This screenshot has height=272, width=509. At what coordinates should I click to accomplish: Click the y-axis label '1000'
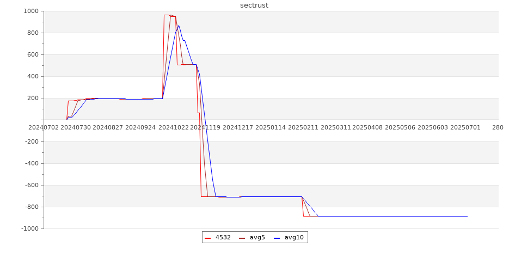pos(31,11)
